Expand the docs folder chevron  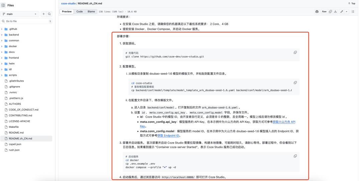pos(2,52)
